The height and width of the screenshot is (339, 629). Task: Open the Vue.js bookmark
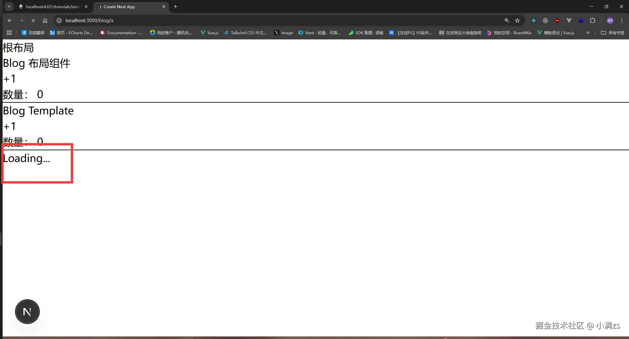click(209, 33)
